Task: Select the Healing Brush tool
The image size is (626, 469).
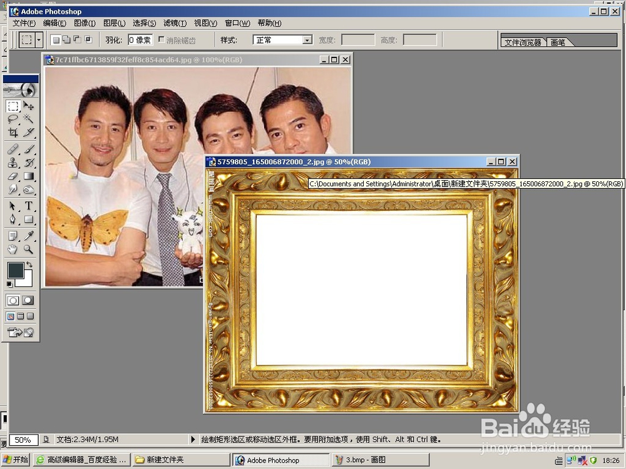Action: coord(13,149)
